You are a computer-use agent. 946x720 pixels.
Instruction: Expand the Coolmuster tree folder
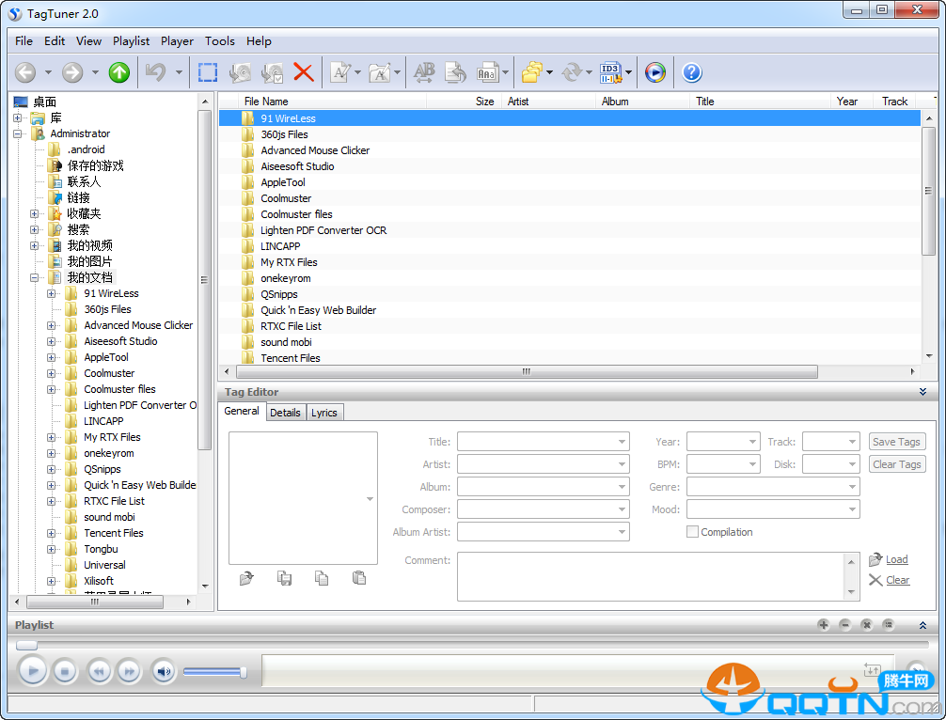52,373
